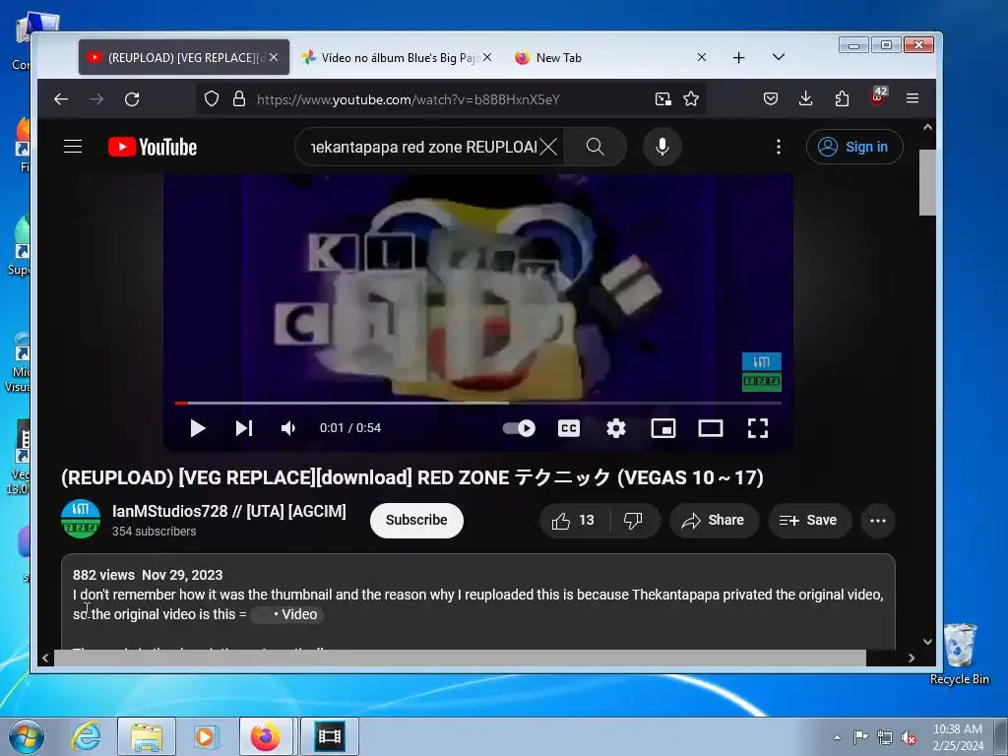Click the horizontal scrollbar right arrow
The width and height of the screenshot is (1008, 756).
click(912, 658)
